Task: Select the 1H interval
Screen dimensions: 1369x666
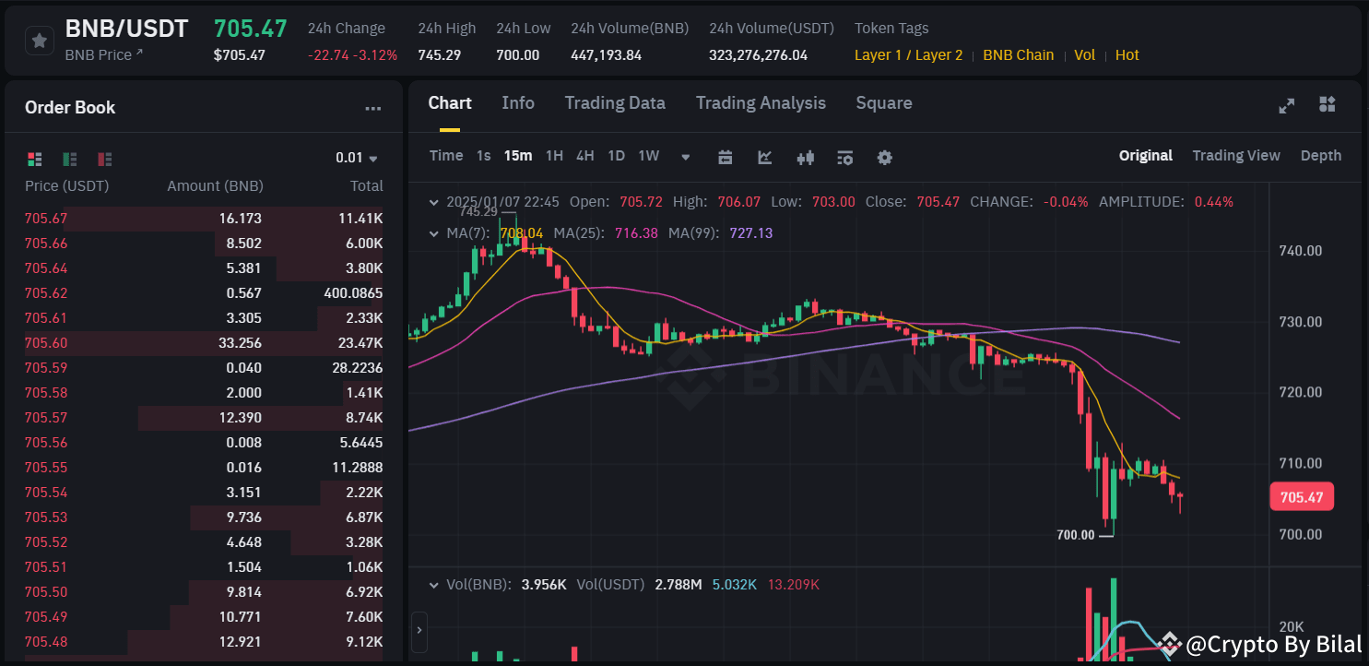Action: pos(554,156)
